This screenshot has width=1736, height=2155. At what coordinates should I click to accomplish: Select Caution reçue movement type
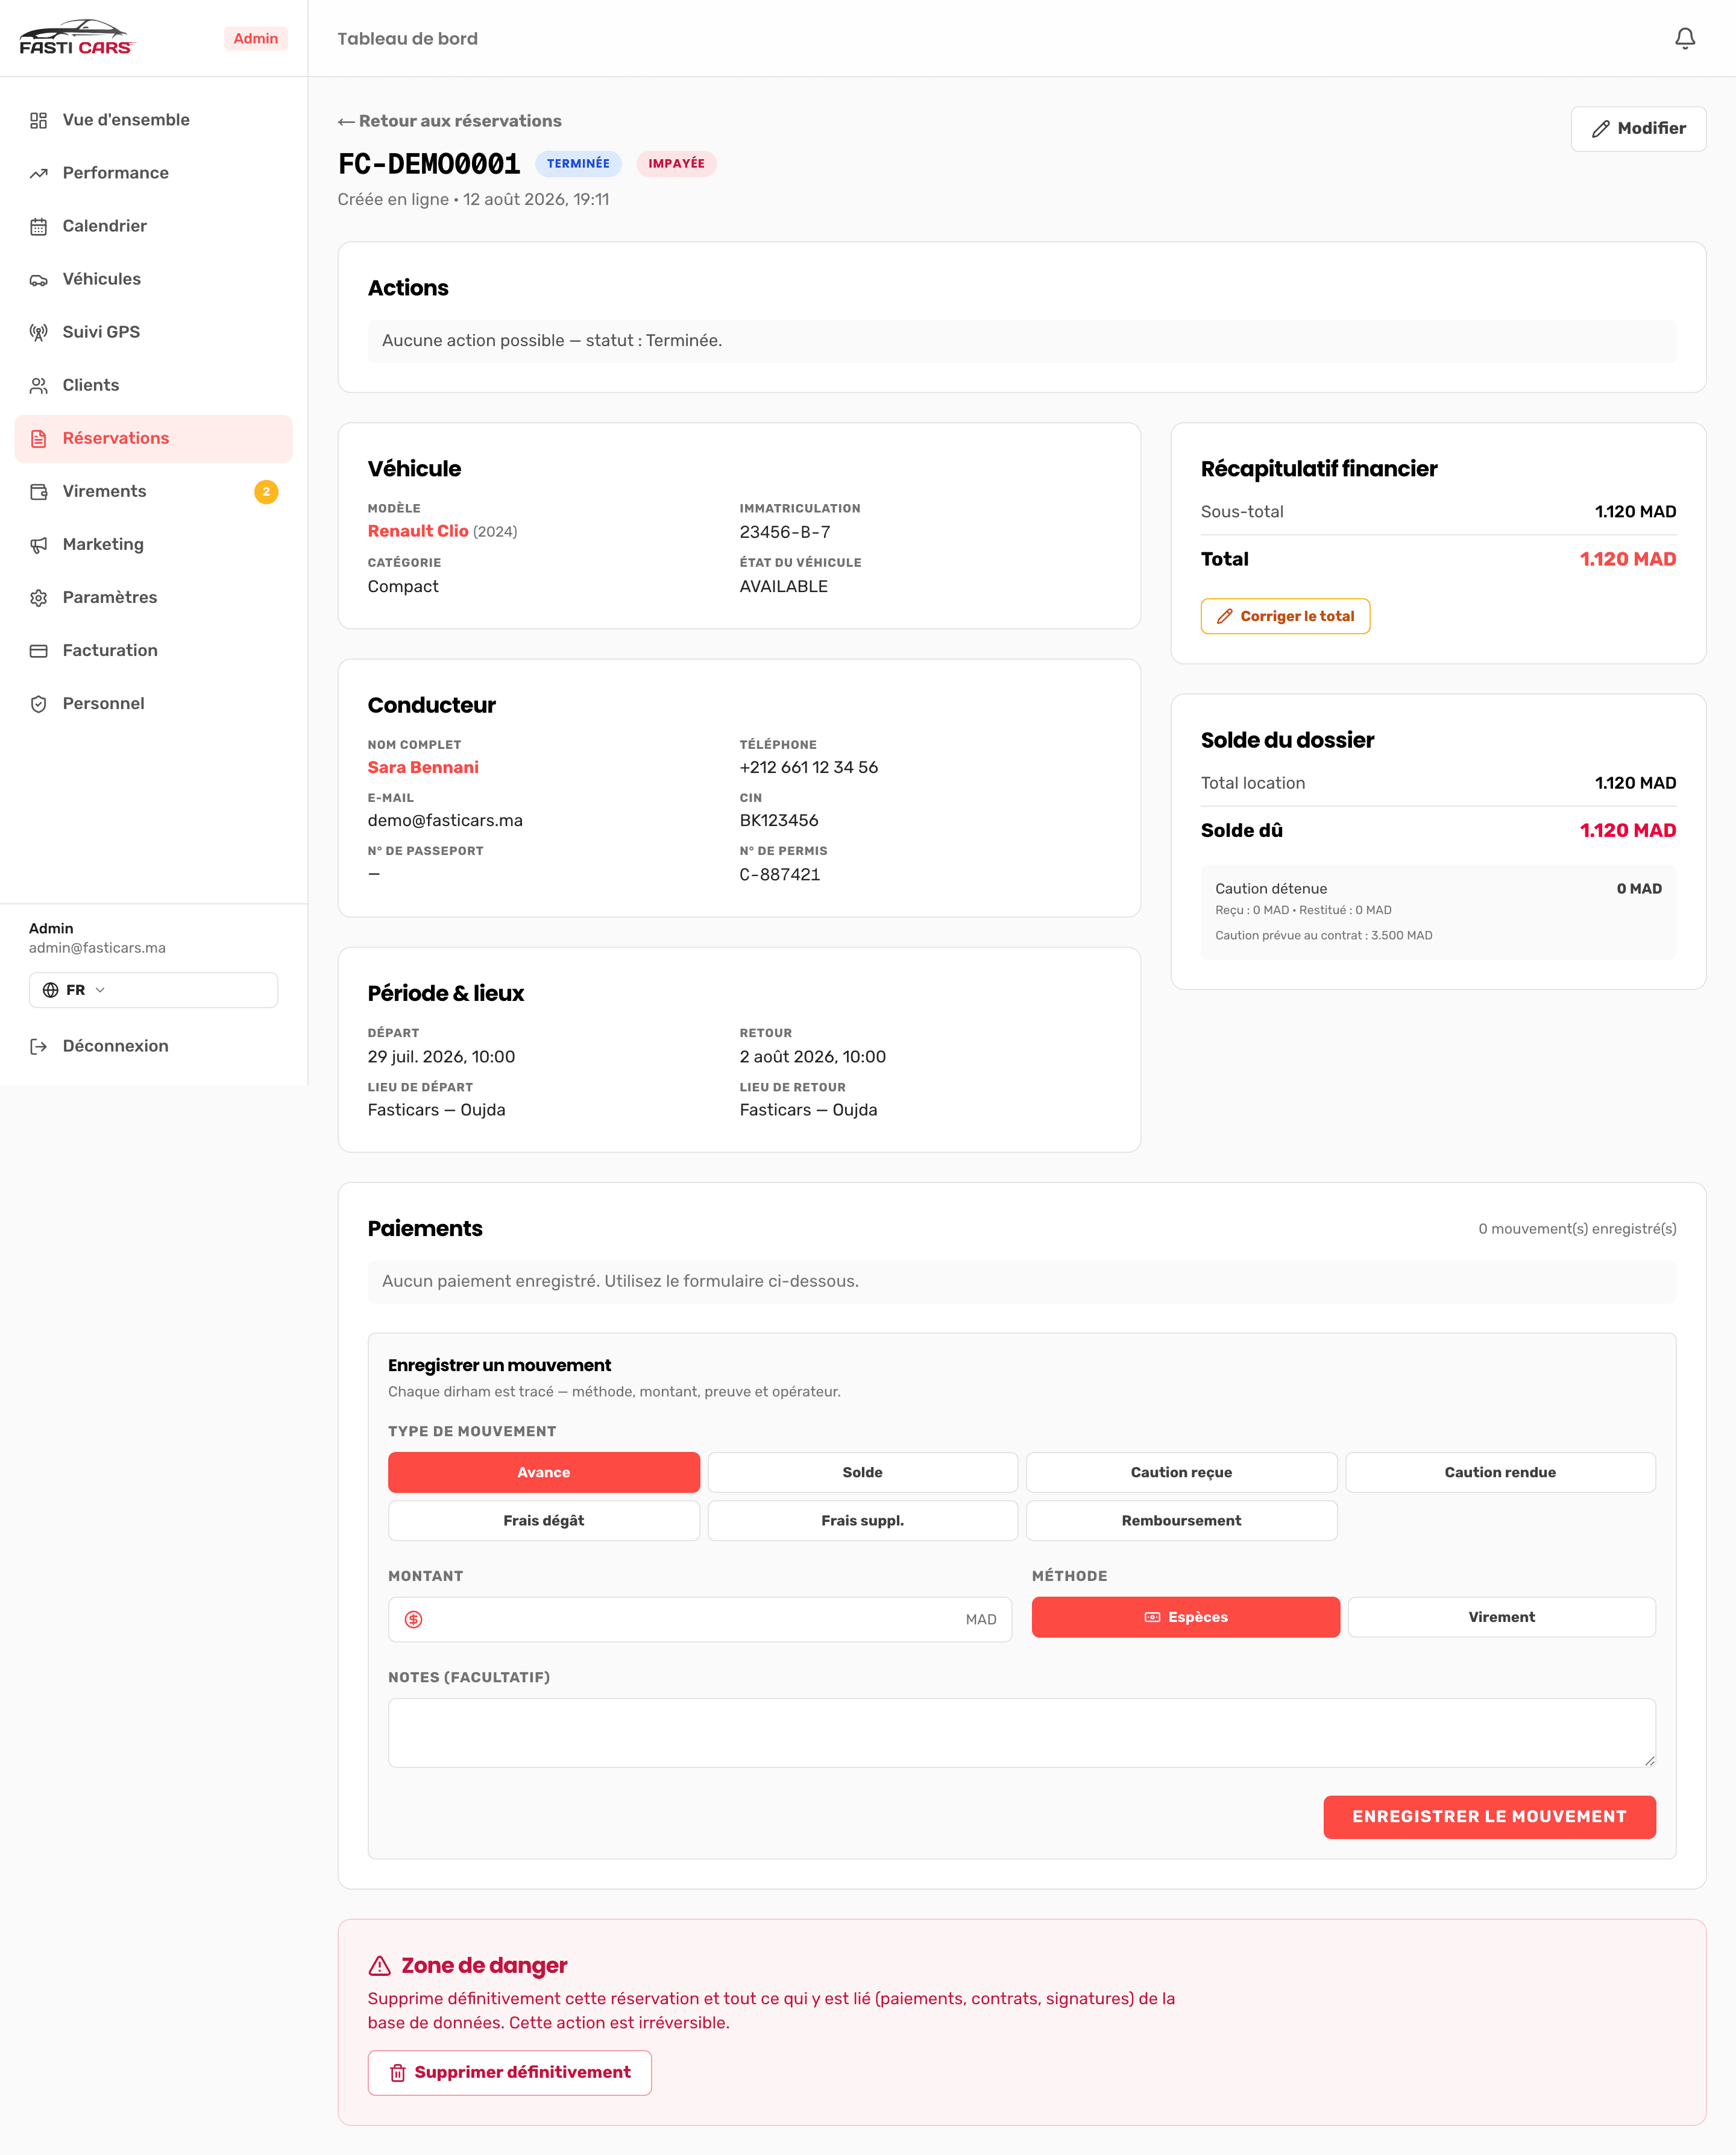click(x=1181, y=1472)
